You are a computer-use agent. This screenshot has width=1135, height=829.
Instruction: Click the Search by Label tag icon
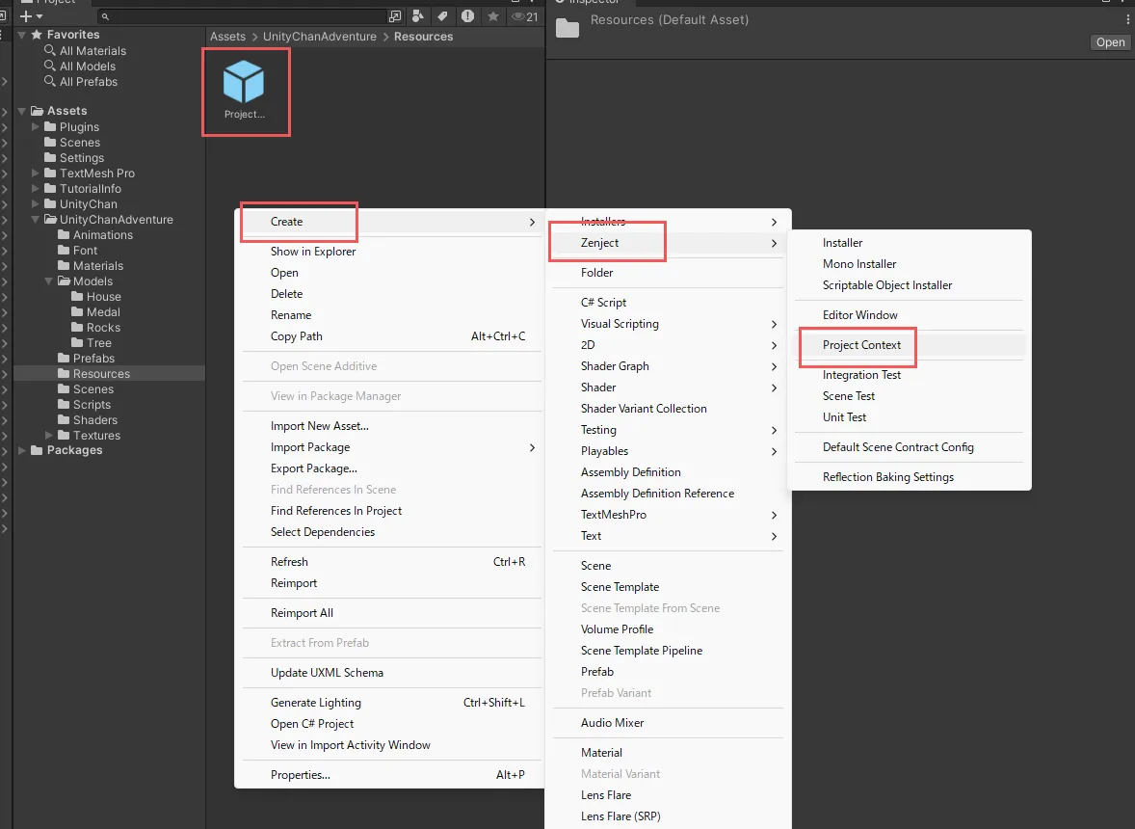pyautogui.click(x=442, y=16)
